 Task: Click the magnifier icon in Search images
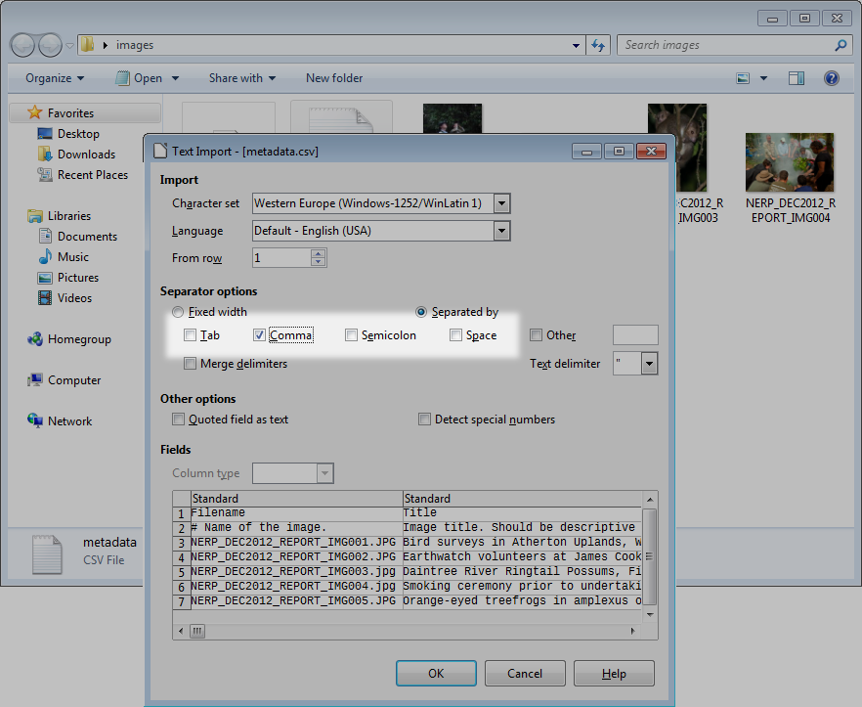click(840, 45)
